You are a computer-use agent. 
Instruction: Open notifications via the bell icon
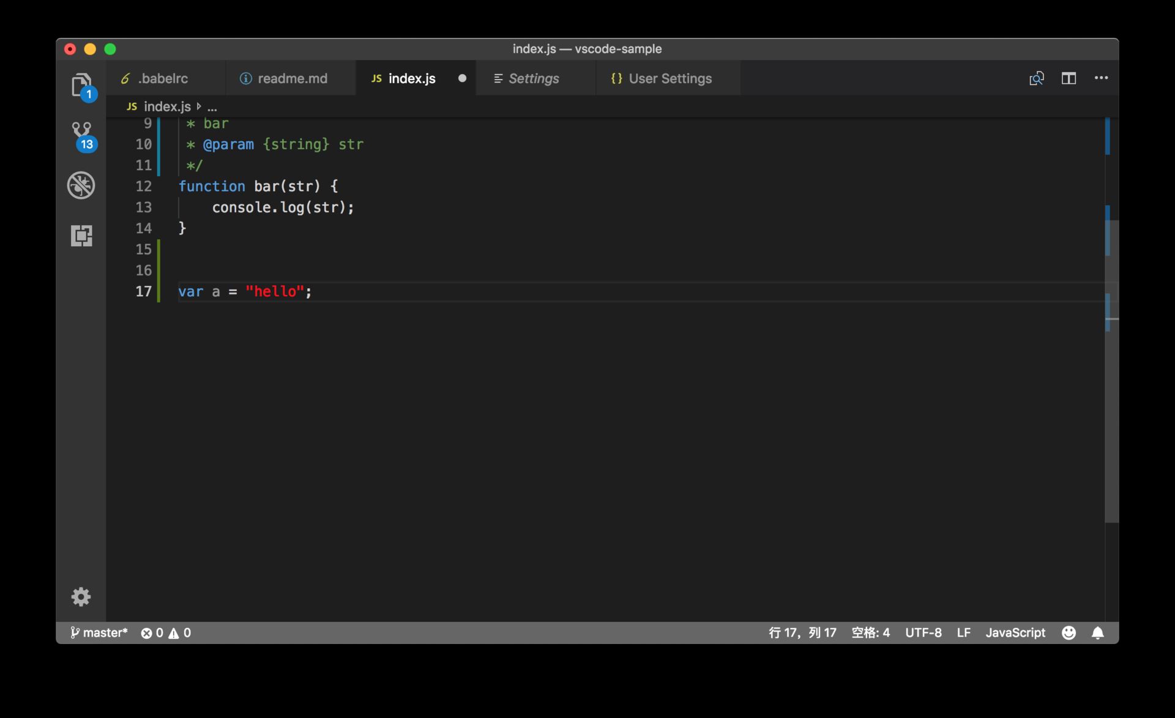click(1098, 632)
